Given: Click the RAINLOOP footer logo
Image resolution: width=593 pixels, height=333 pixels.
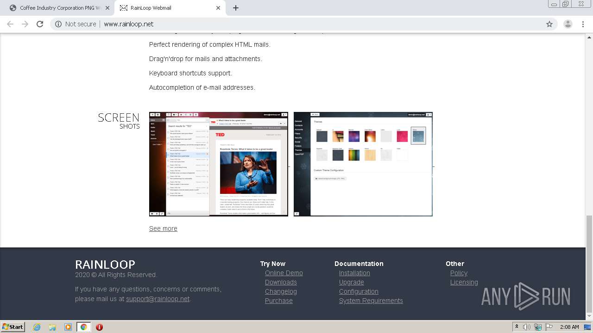Looking at the screenshot, I should click(105, 265).
